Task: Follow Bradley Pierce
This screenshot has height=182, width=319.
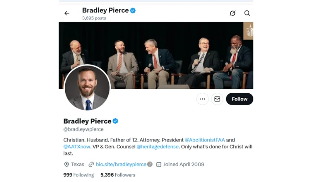Action: (239, 99)
